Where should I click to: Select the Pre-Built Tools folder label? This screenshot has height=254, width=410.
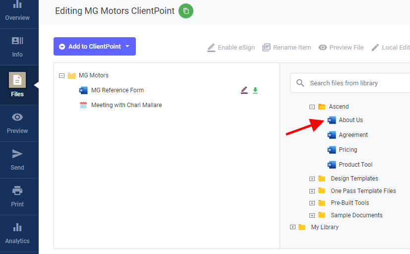pyautogui.click(x=350, y=203)
